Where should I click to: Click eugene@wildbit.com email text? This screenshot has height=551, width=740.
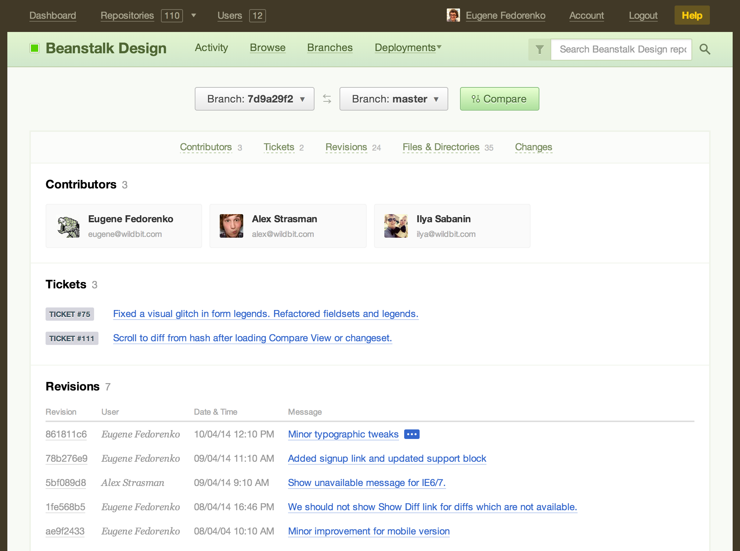[125, 234]
